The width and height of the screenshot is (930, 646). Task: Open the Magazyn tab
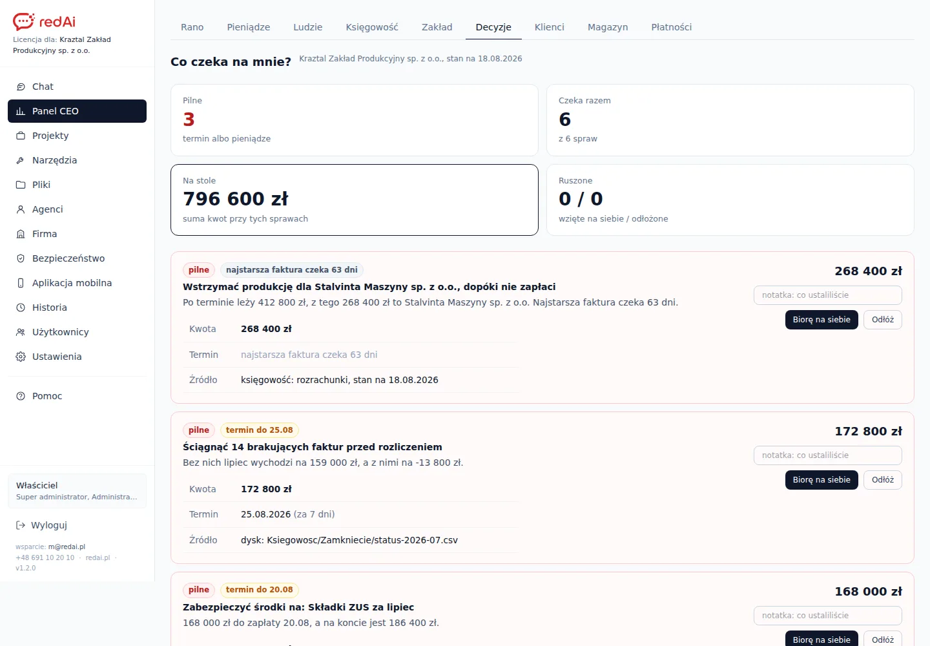(608, 27)
